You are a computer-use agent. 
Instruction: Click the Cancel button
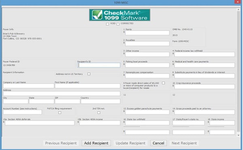[x=158, y=143]
